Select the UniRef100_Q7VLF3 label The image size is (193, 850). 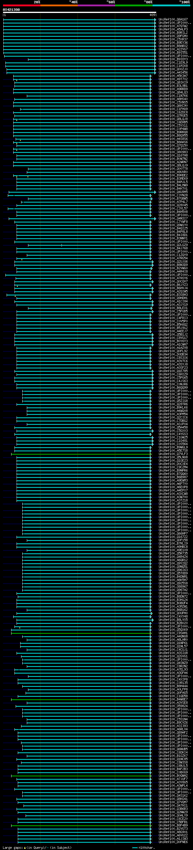173,454
